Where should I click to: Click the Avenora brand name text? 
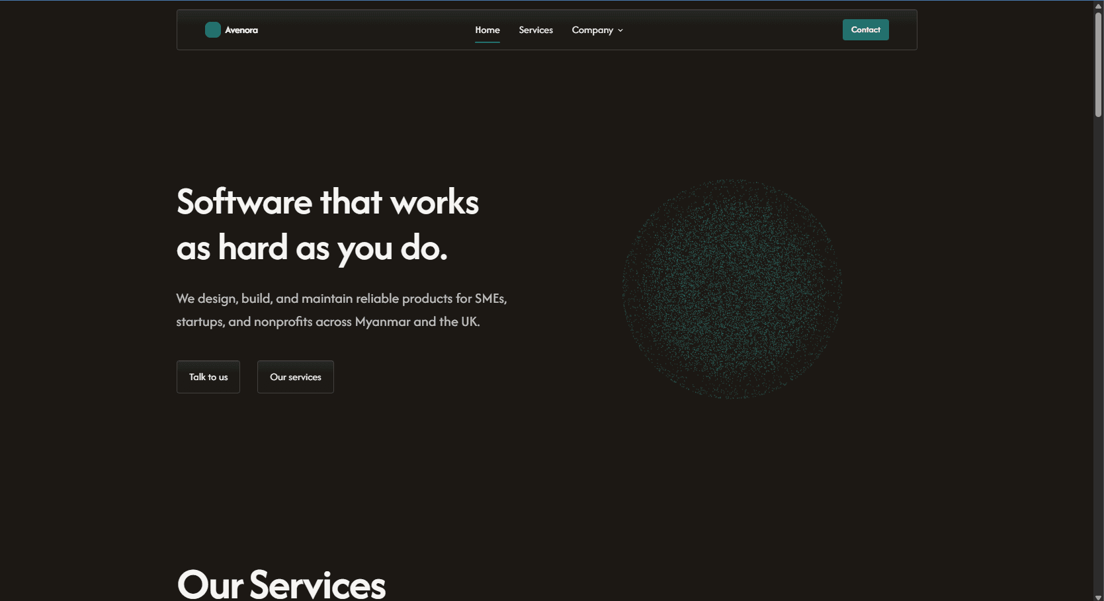[241, 30]
